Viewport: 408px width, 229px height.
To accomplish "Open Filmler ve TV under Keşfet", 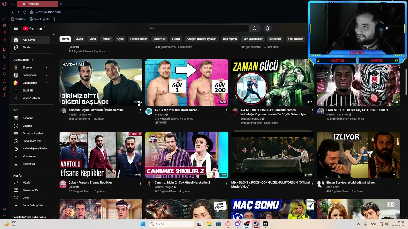I will [31, 190].
